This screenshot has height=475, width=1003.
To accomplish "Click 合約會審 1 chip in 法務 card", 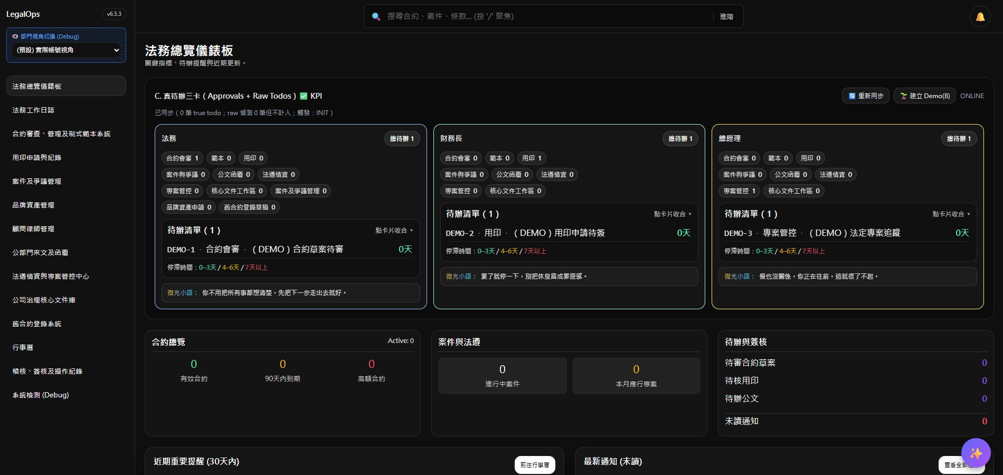I will point(182,158).
